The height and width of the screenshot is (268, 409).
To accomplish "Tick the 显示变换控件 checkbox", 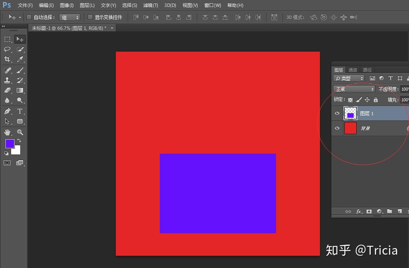I will click(90, 17).
